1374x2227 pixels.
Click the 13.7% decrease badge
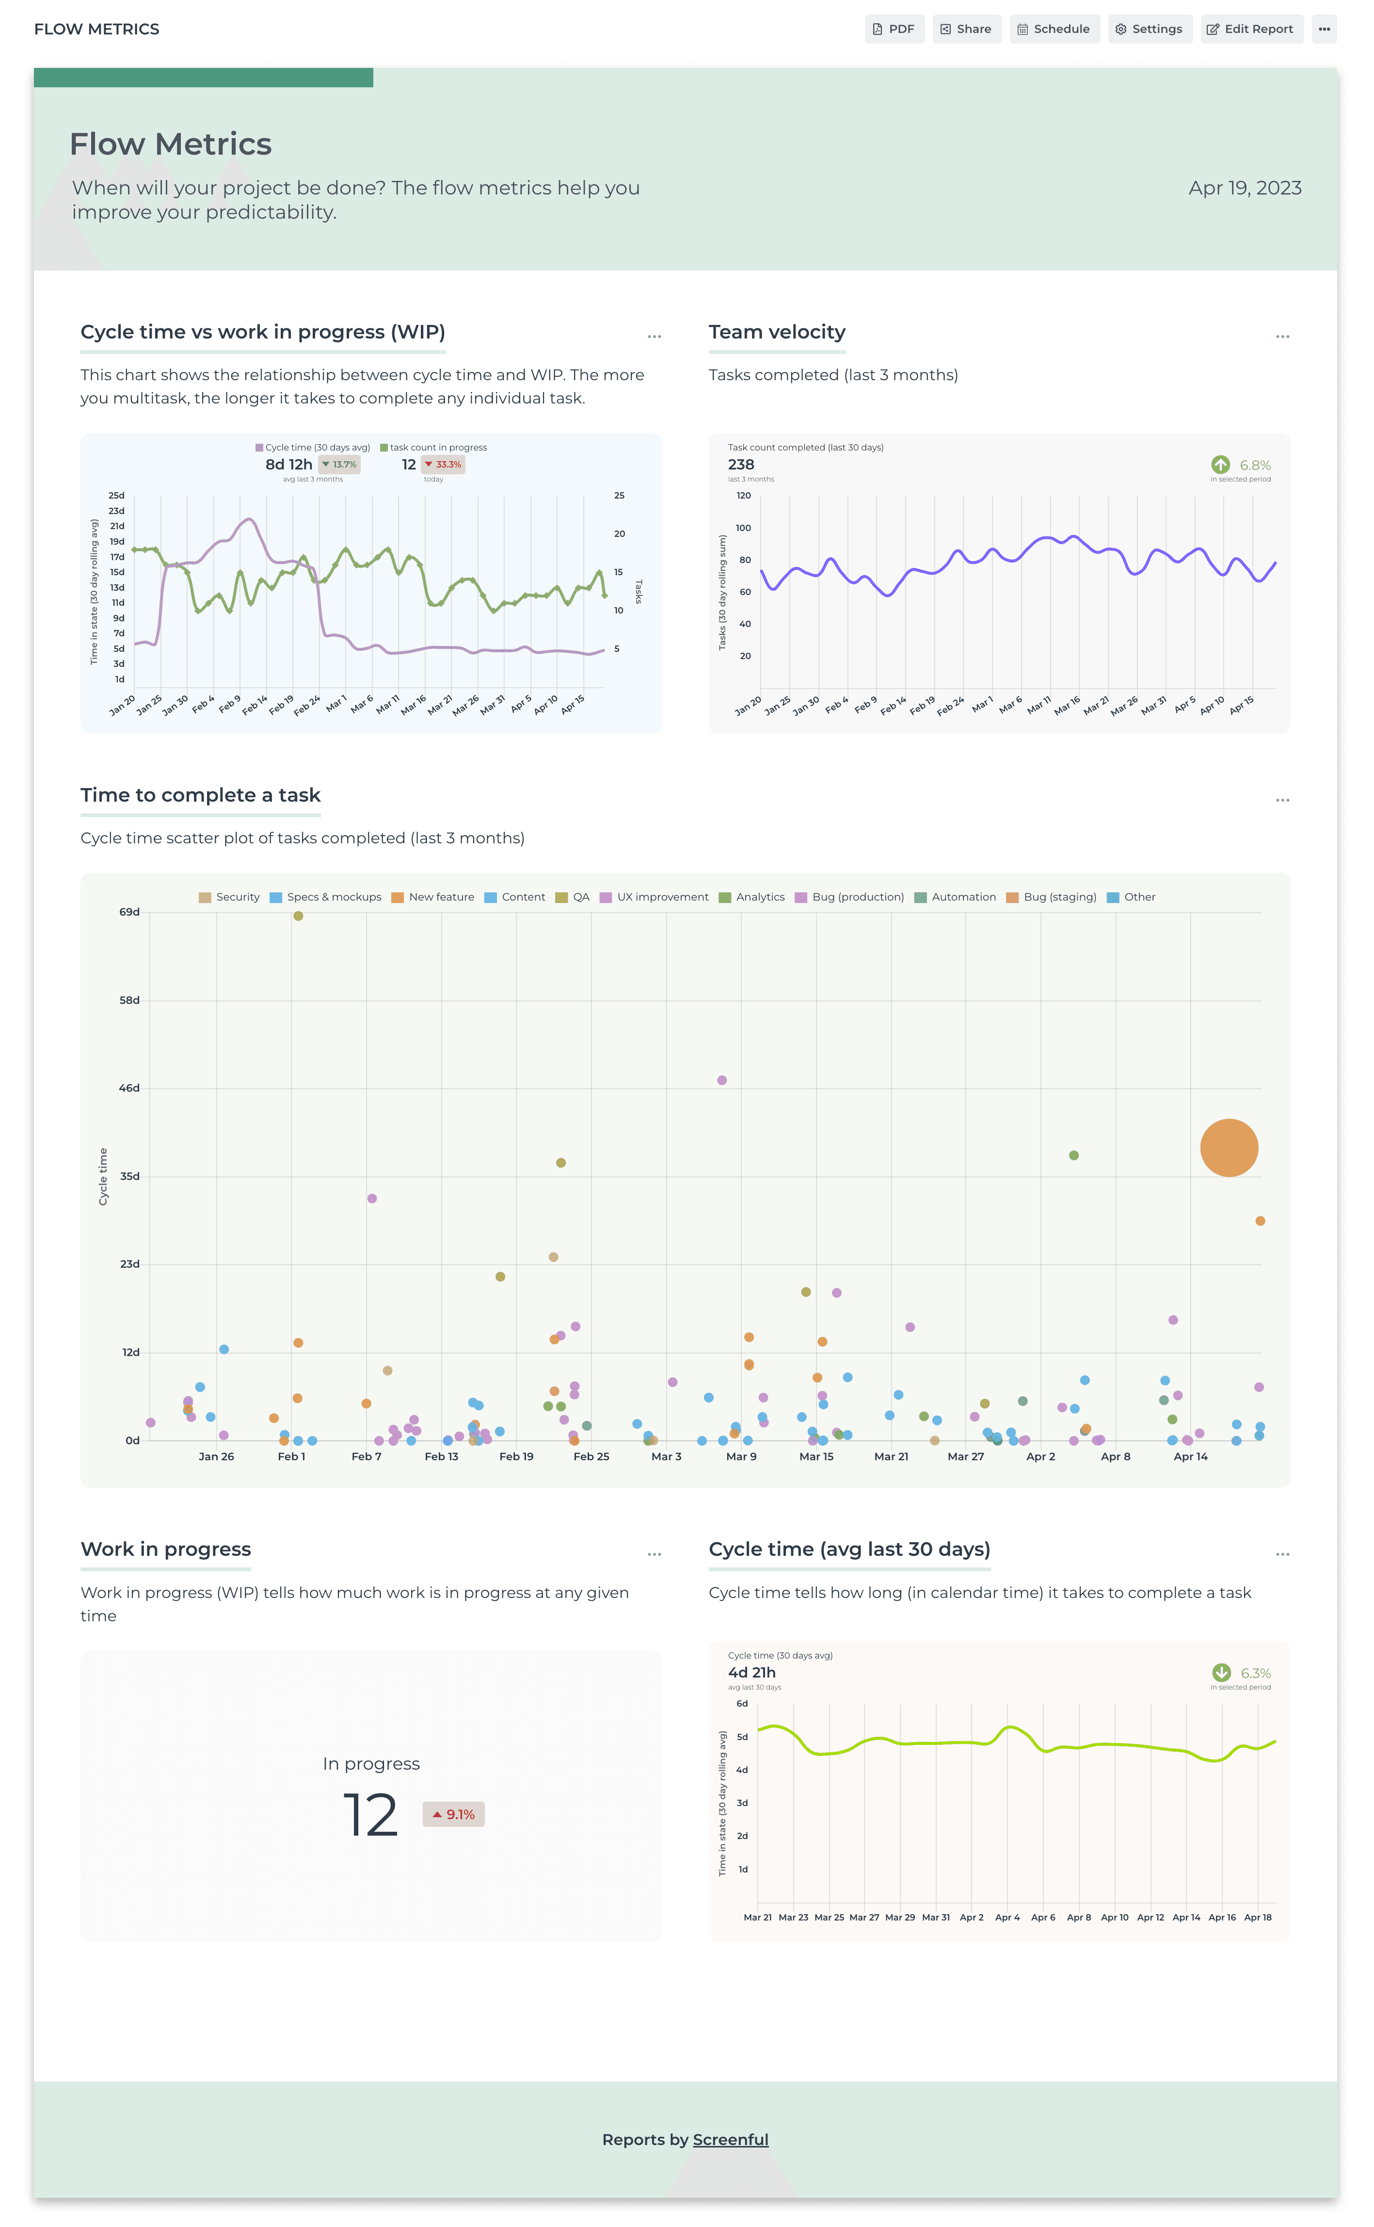point(339,465)
